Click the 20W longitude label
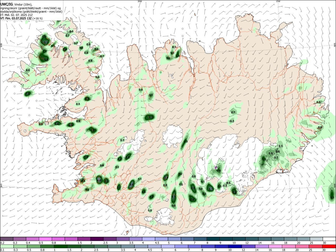Image resolution: width=336 pixels, height=252 pixels. [x=140, y=1]
